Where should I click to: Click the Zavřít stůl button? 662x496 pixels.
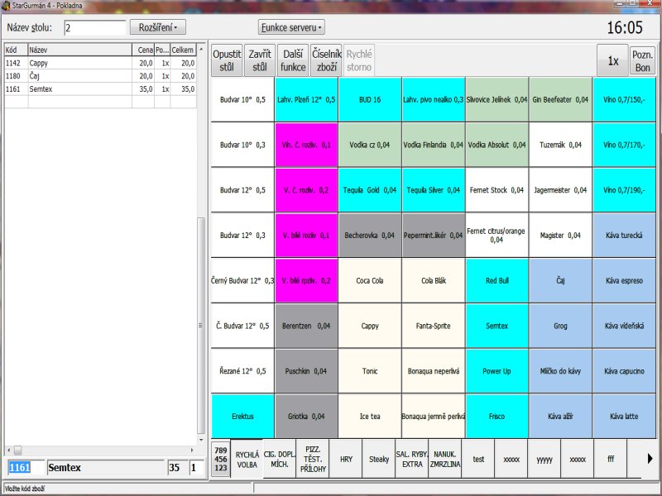(x=260, y=60)
